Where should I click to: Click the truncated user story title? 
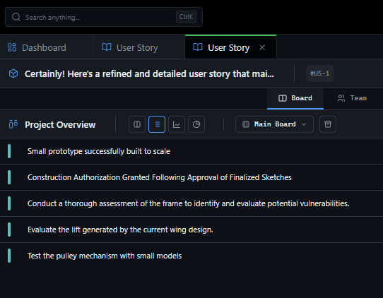click(x=149, y=73)
